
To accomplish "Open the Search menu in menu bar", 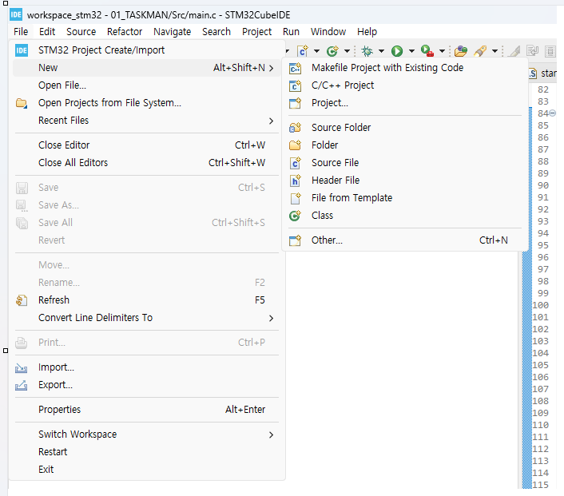I will (x=216, y=32).
